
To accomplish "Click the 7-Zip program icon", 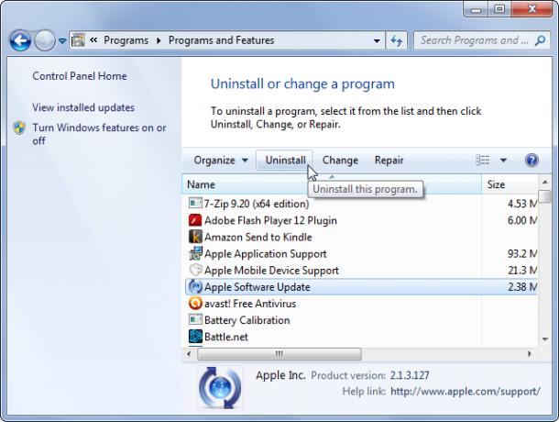I will (x=195, y=204).
